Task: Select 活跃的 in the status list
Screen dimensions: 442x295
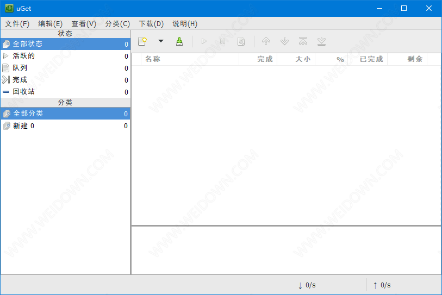Action: tap(24, 56)
